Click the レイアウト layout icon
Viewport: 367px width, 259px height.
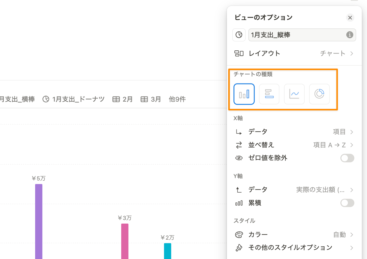(x=239, y=54)
